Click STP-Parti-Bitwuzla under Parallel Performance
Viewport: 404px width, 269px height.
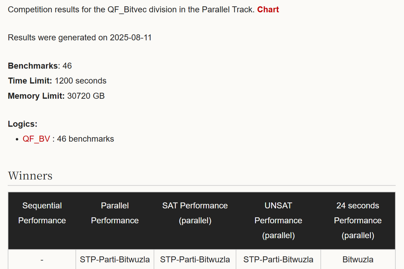tap(115, 260)
